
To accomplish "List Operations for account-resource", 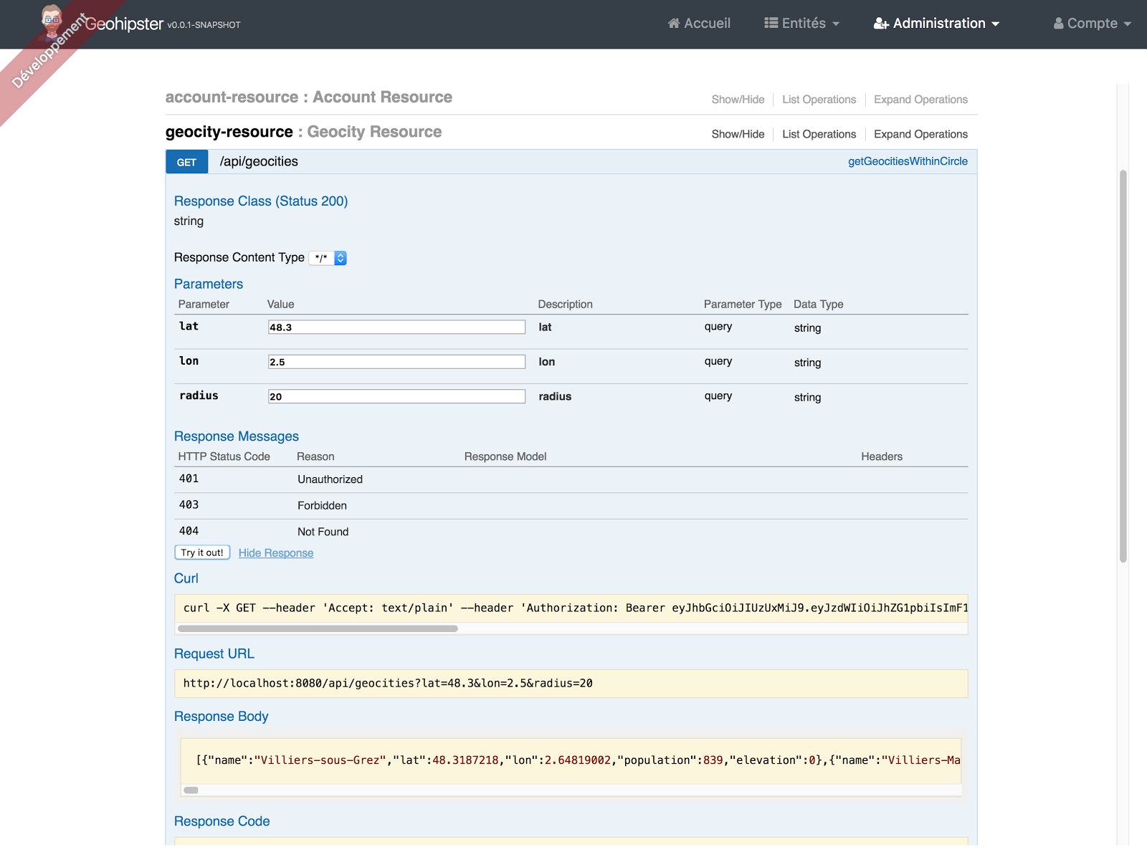I will tap(819, 100).
